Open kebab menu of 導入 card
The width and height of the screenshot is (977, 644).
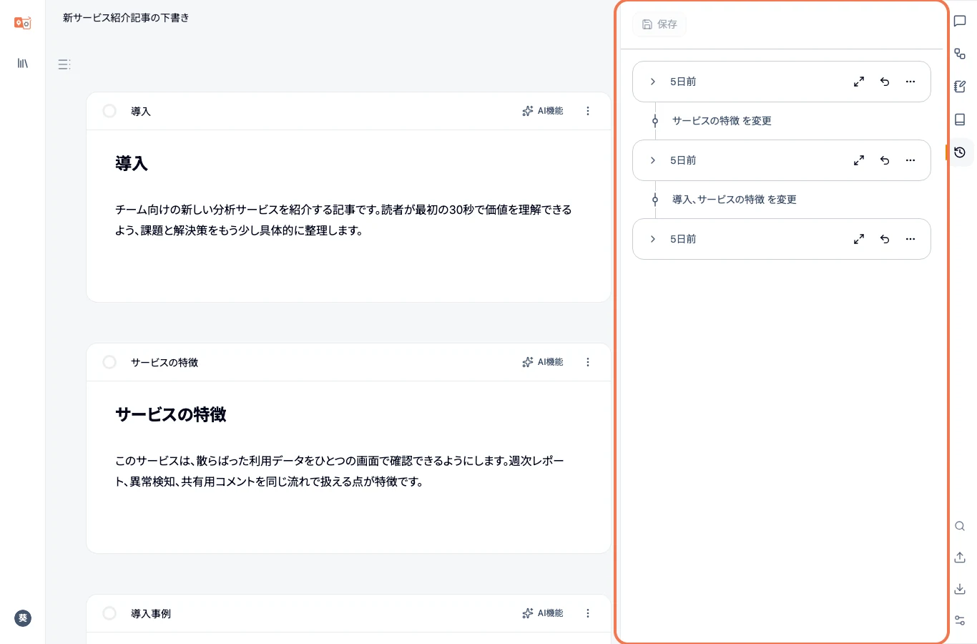[x=588, y=111]
